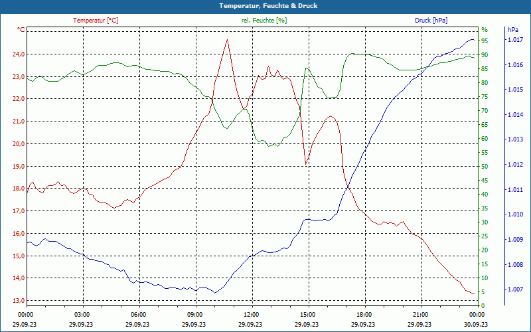Click the 1.017 pressure axis value
531x332 pixels.
515,40
